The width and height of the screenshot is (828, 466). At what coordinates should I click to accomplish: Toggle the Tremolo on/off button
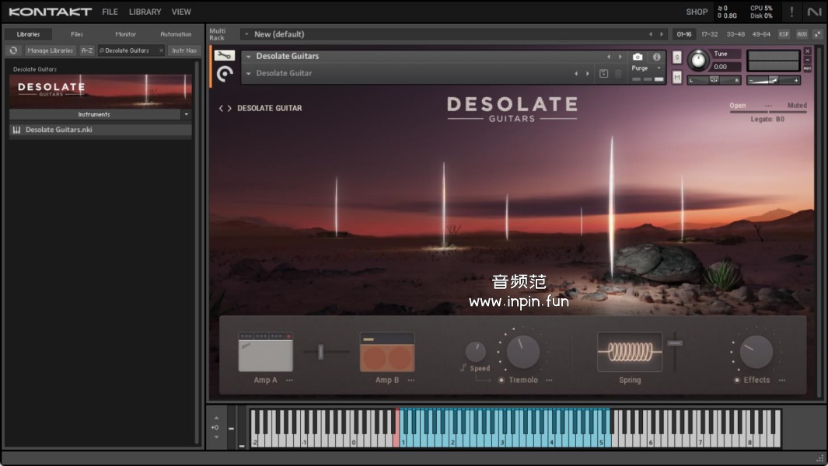(x=501, y=381)
